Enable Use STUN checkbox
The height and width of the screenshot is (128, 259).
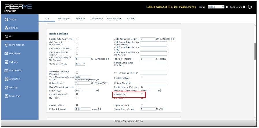coord(77,98)
